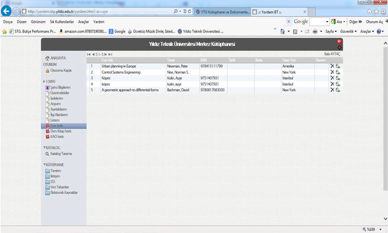Click the browser back arrow button
The width and height of the screenshot is (388, 233).
coord(7,11)
